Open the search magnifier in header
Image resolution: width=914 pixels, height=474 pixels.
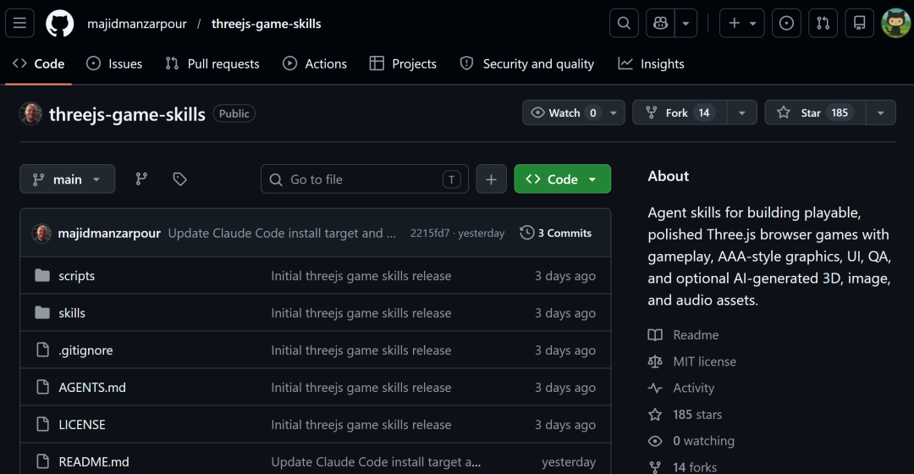tap(624, 24)
